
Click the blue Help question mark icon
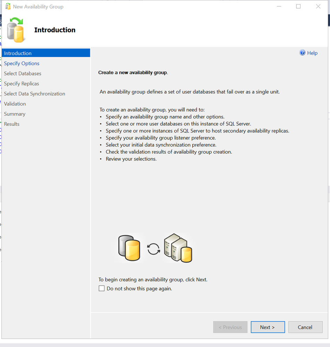click(302, 53)
